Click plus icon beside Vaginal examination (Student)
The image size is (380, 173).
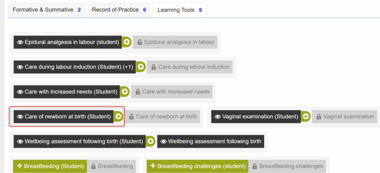306,116
